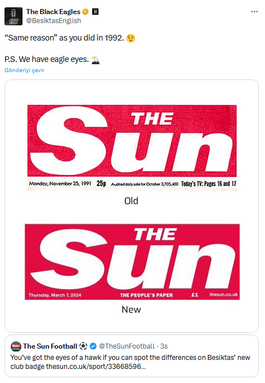The width and height of the screenshot is (265, 383).
Task: Click the eagle emoji in tweet
Action: click(96, 60)
